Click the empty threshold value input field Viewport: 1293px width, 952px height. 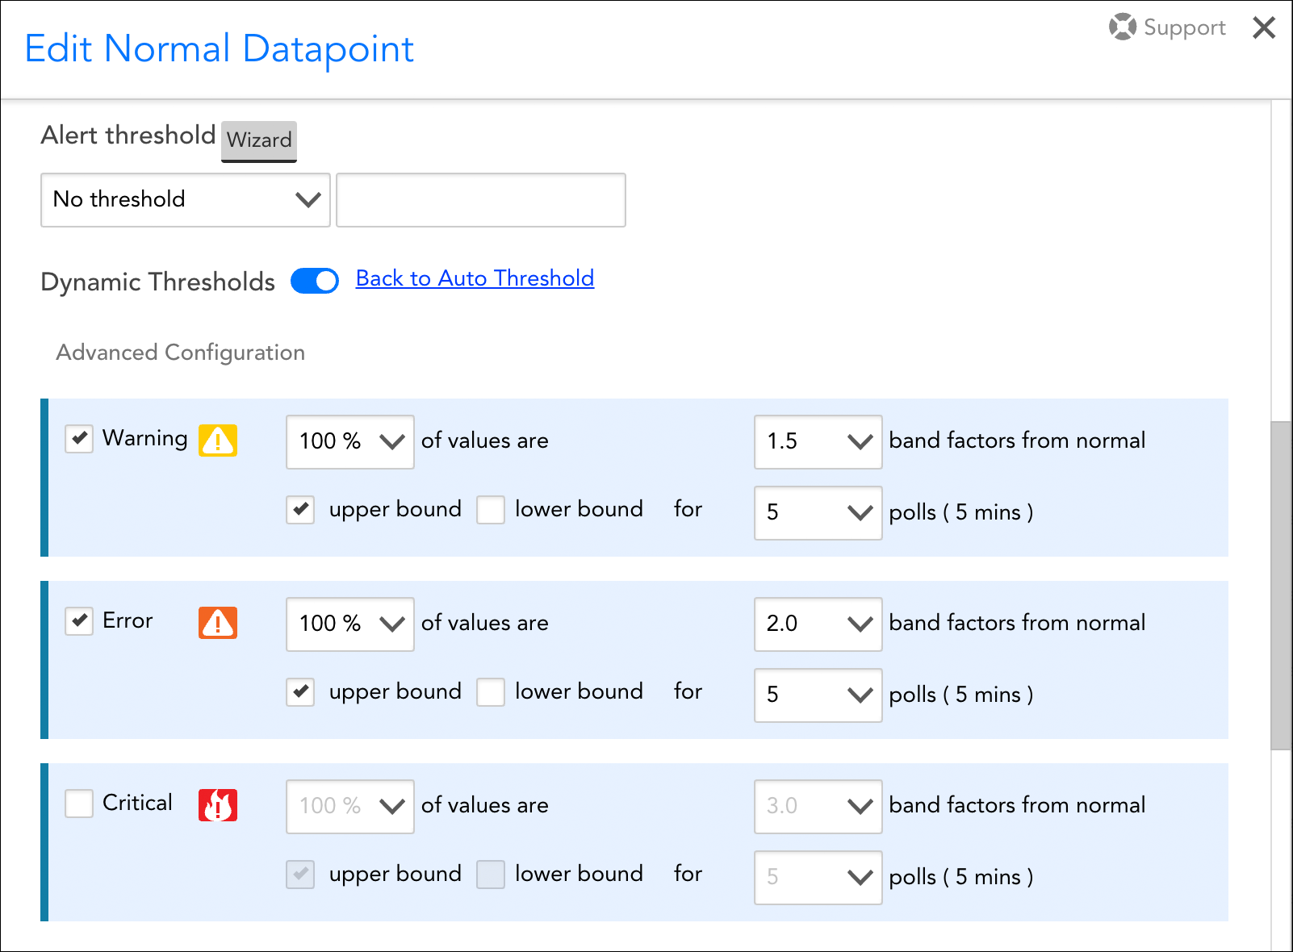(x=480, y=200)
